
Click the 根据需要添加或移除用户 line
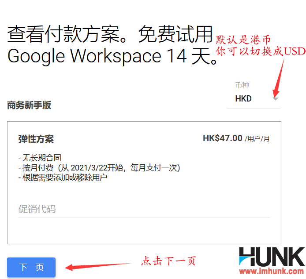[x=63, y=178]
